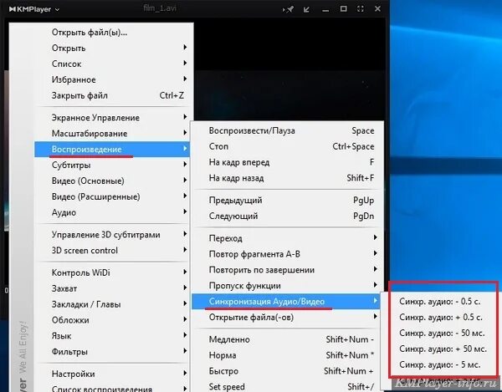
Task: Click the 'film_1.avi' title text
Action: 160,8
